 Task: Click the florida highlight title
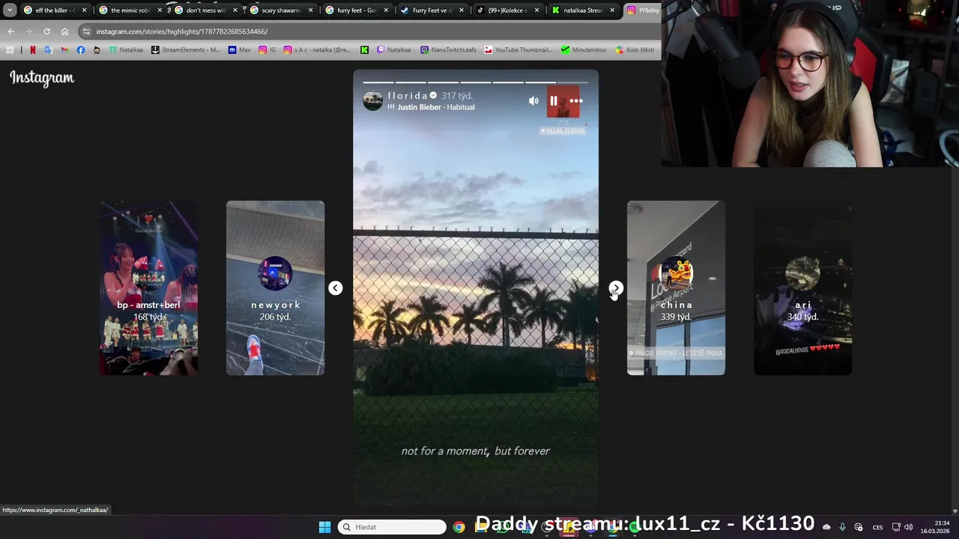(408, 96)
